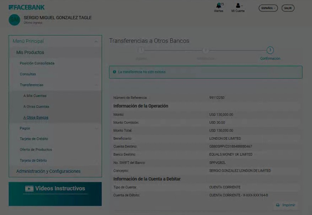The width and height of the screenshot is (312, 215).
Task: Open the Español language dropdown
Action: pos(268,8)
